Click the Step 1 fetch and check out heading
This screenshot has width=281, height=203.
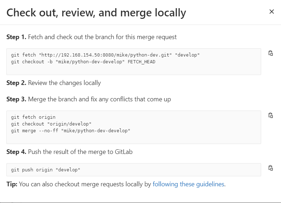92,37
